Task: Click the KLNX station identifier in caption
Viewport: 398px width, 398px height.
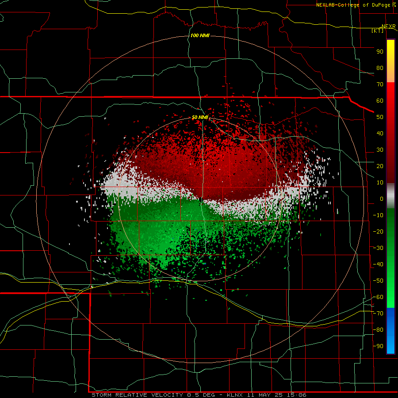Action: (235, 395)
